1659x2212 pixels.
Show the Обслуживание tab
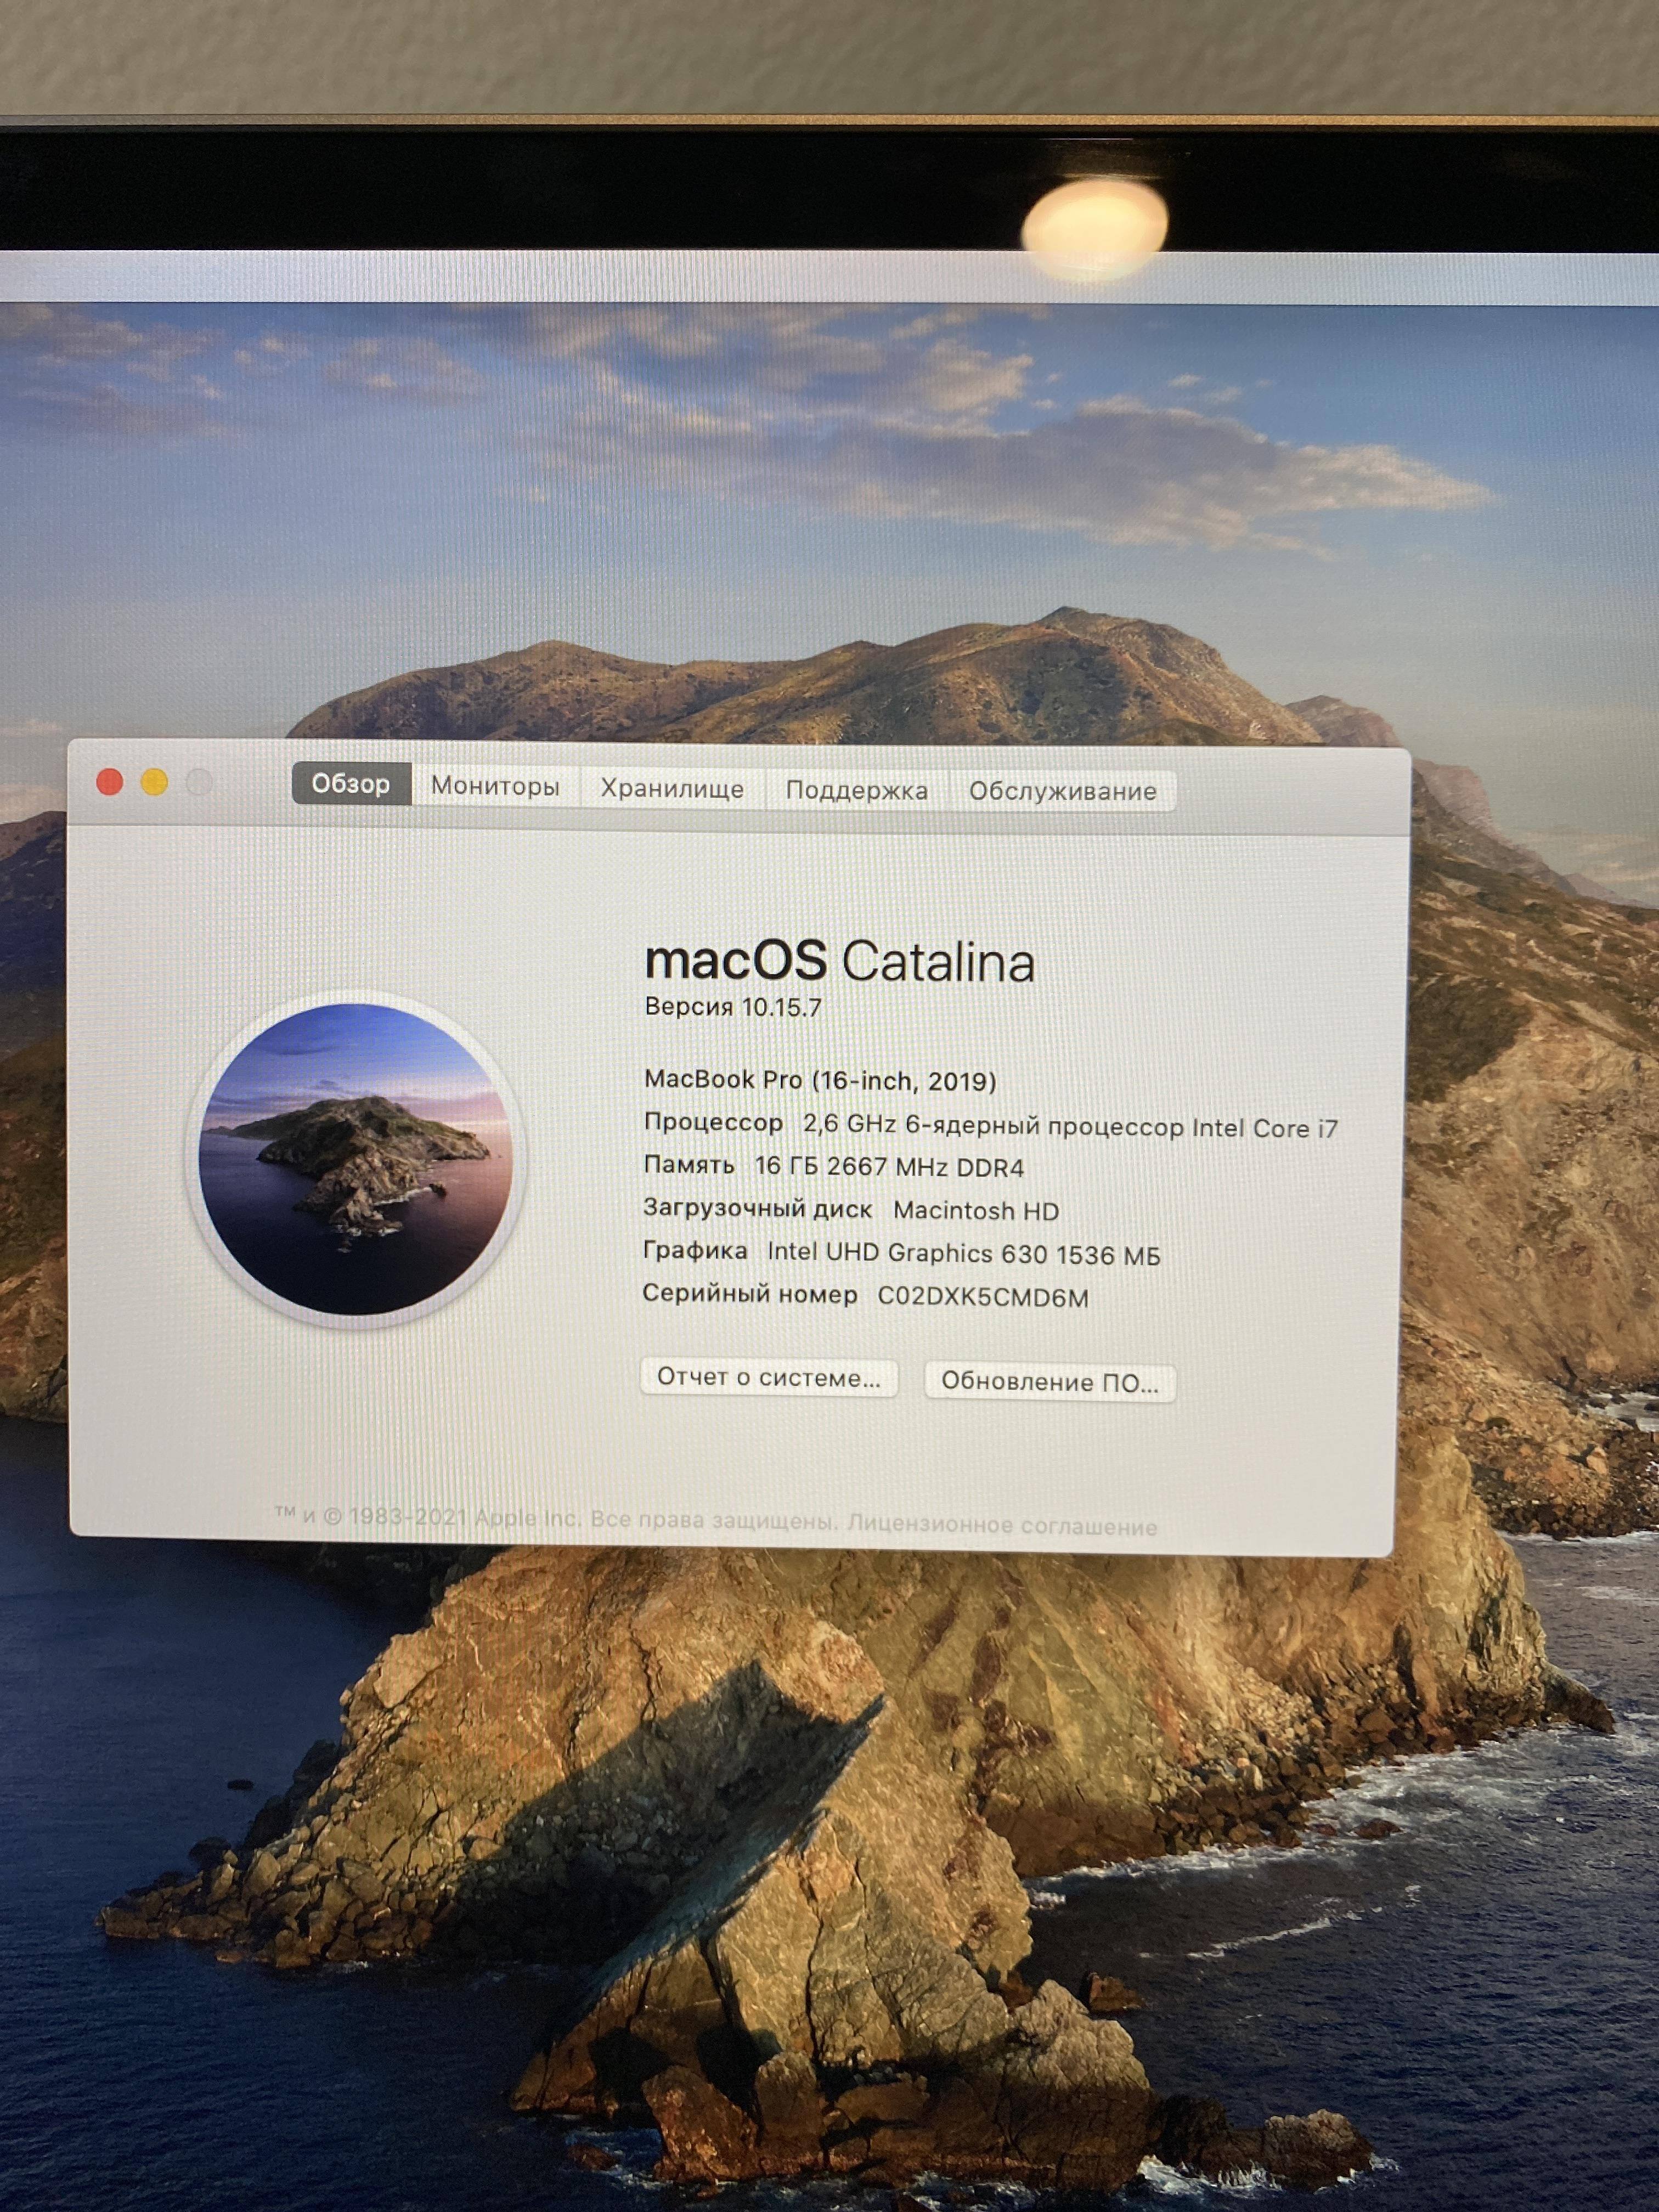pos(1062,791)
